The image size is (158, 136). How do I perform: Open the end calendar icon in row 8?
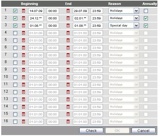coord(68,62)
